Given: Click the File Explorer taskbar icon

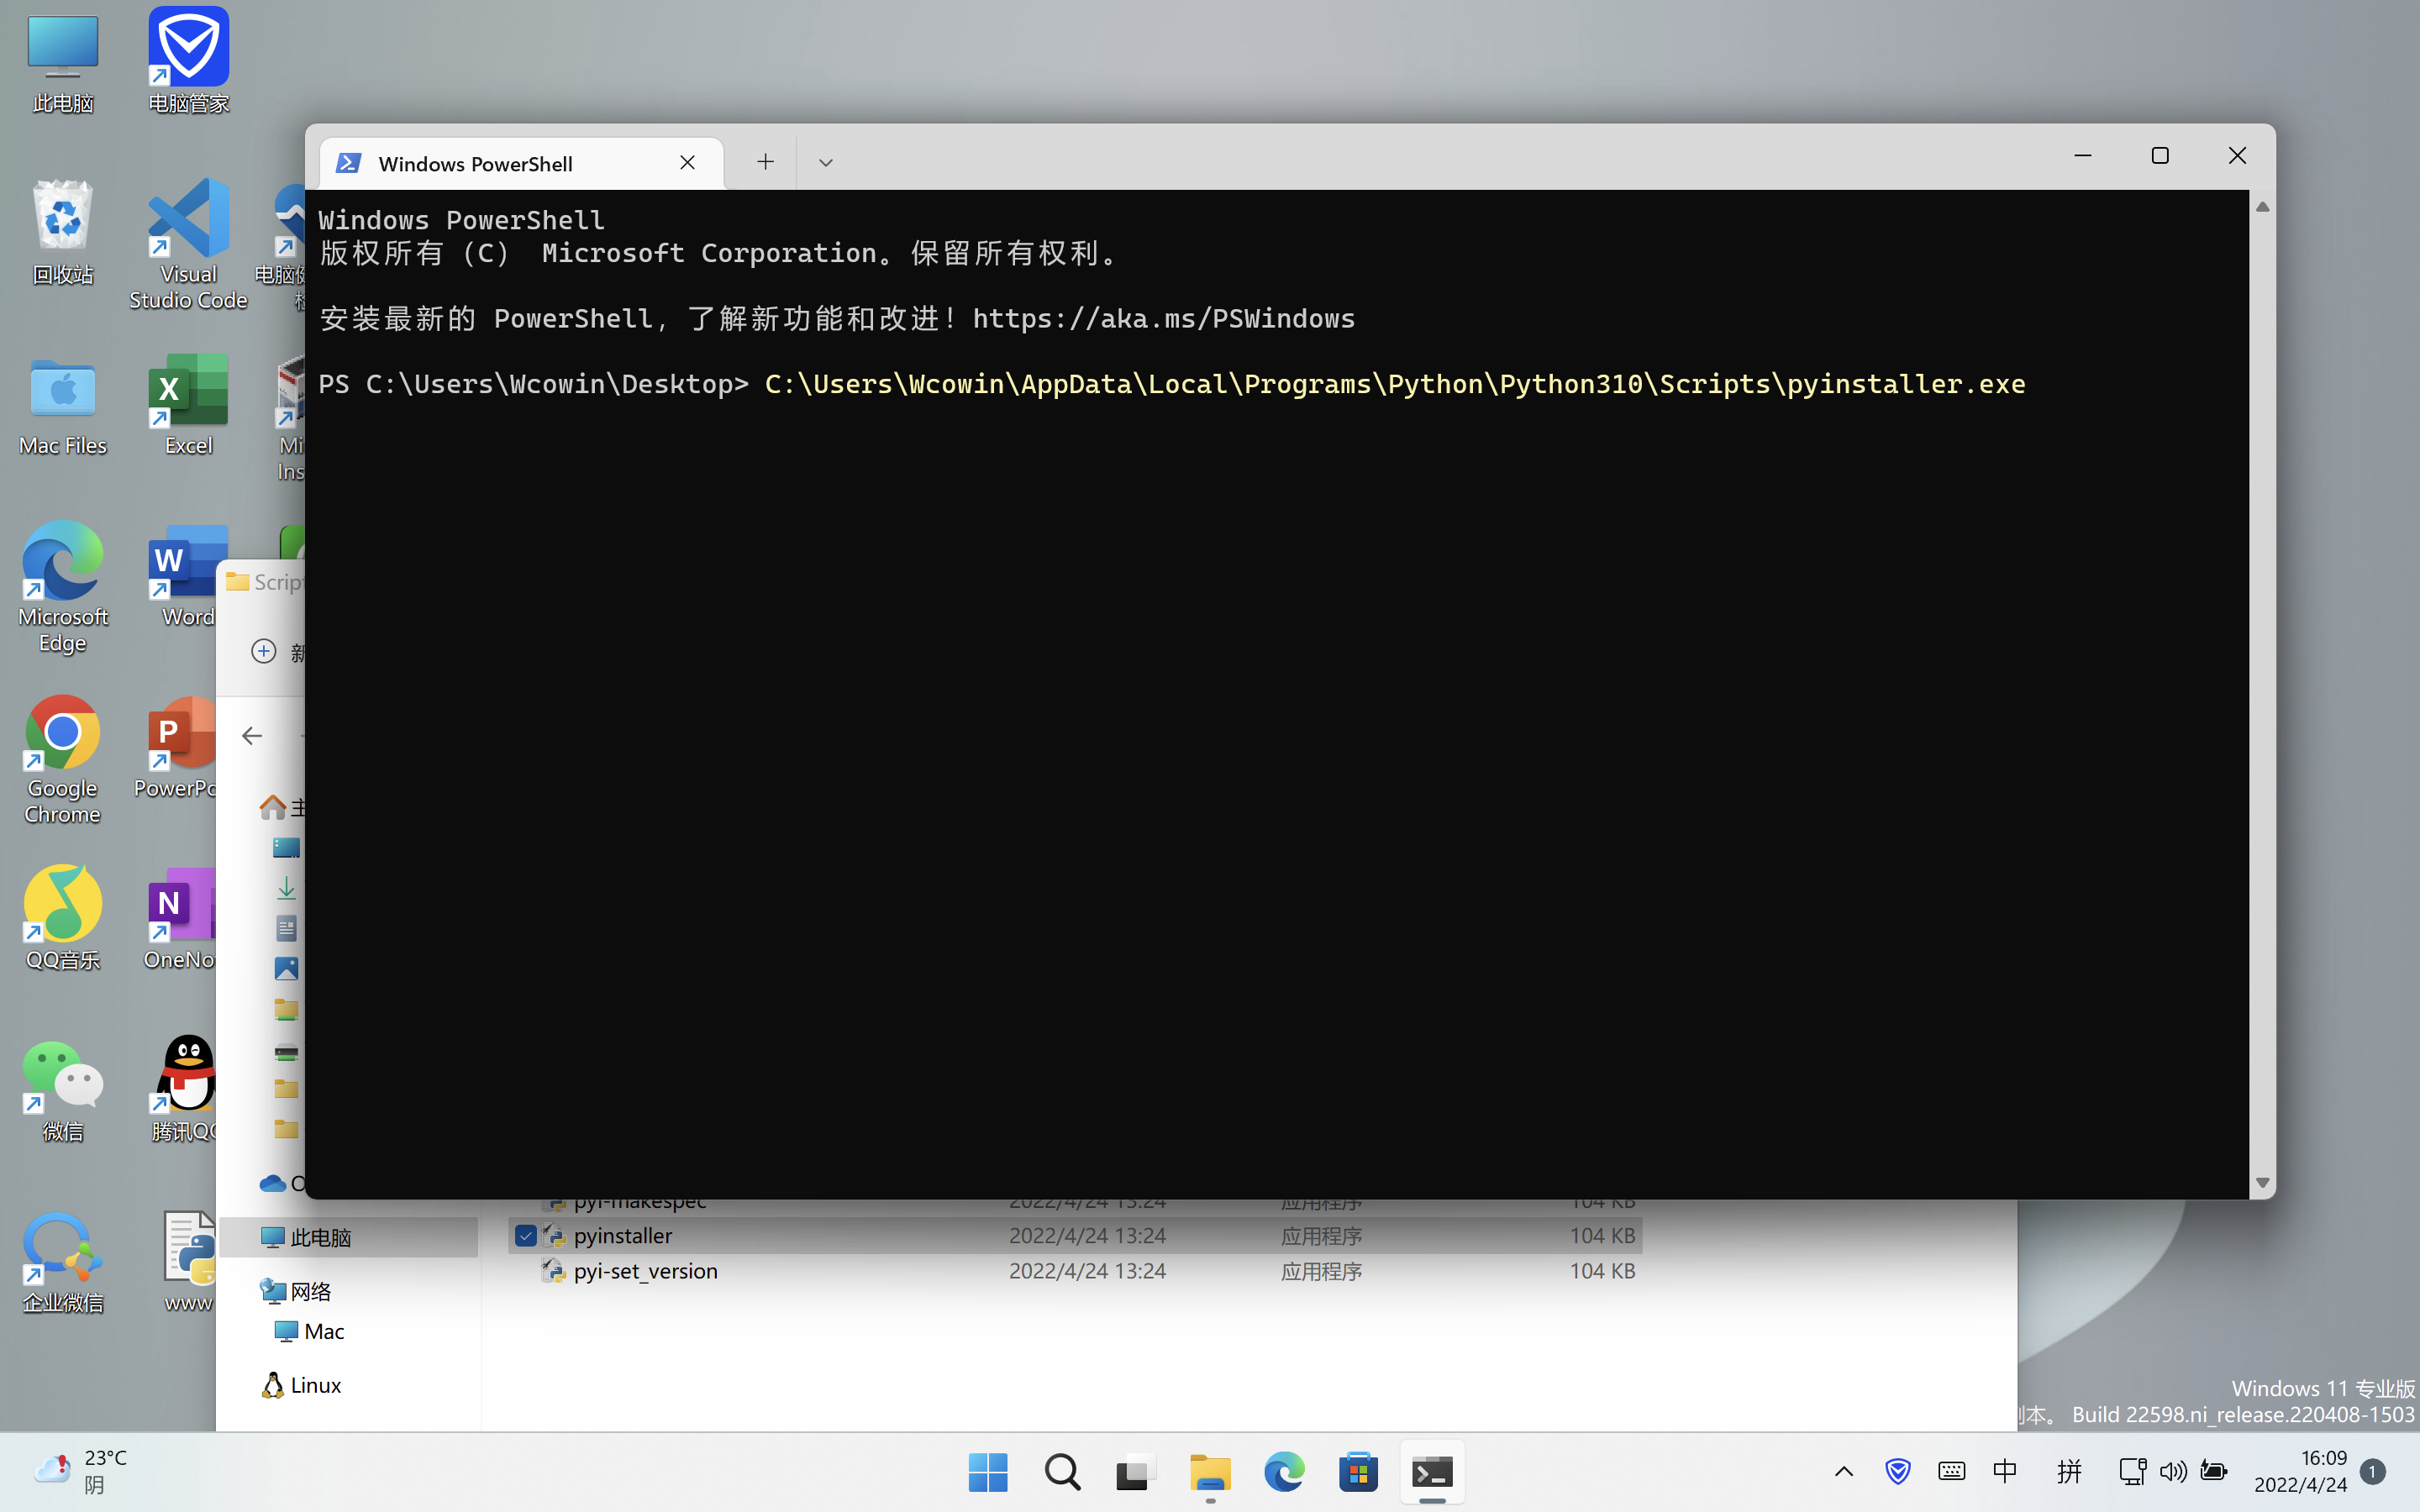Looking at the screenshot, I should [1210, 1472].
